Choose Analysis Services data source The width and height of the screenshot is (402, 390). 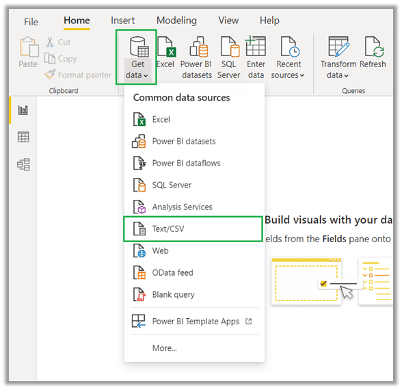[x=194, y=207]
